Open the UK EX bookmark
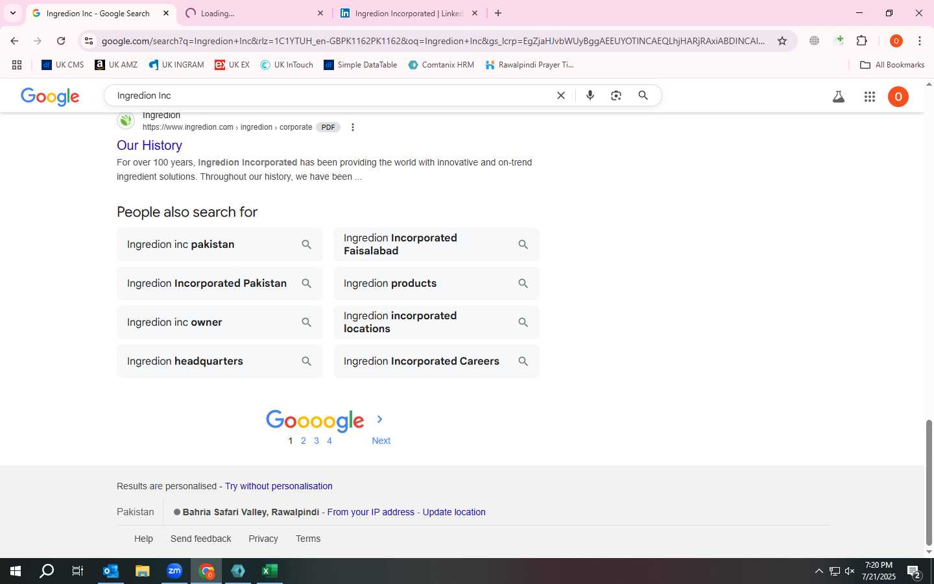This screenshot has width=934, height=584. pyautogui.click(x=232, y=65)
